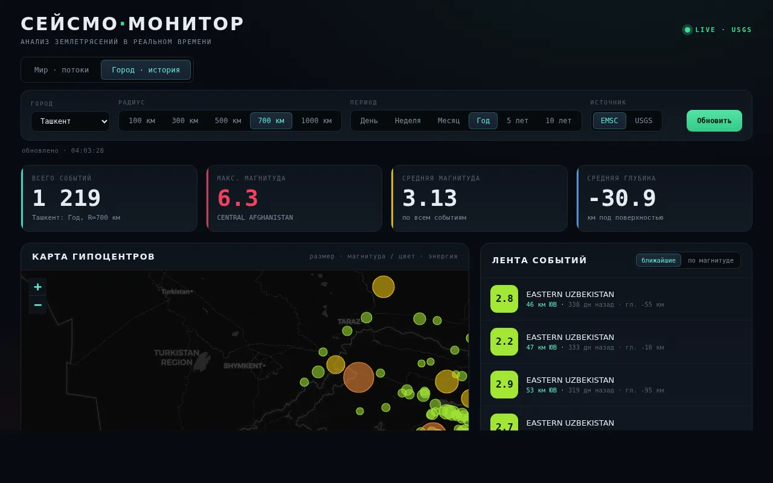Screen dimensions: 773x483
Task: Open the Ташкент city dropdown
Action: click(x=71, y=121)
